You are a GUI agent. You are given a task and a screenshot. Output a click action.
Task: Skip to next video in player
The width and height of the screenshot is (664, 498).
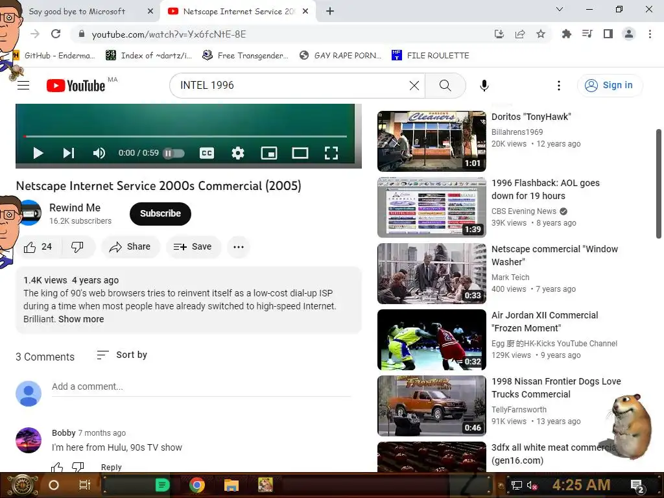69,153
